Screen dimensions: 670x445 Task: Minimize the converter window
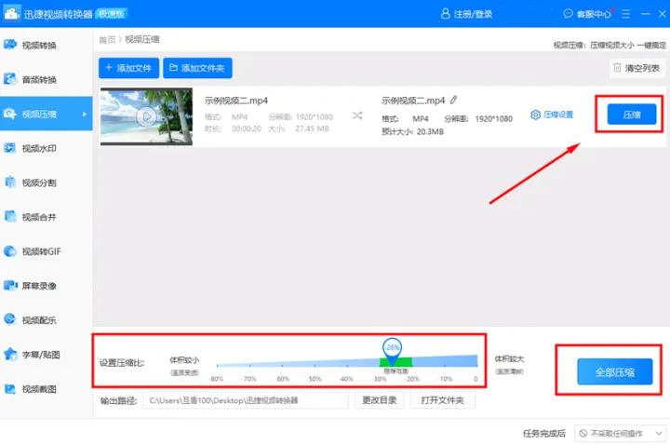tap(646, 14)
